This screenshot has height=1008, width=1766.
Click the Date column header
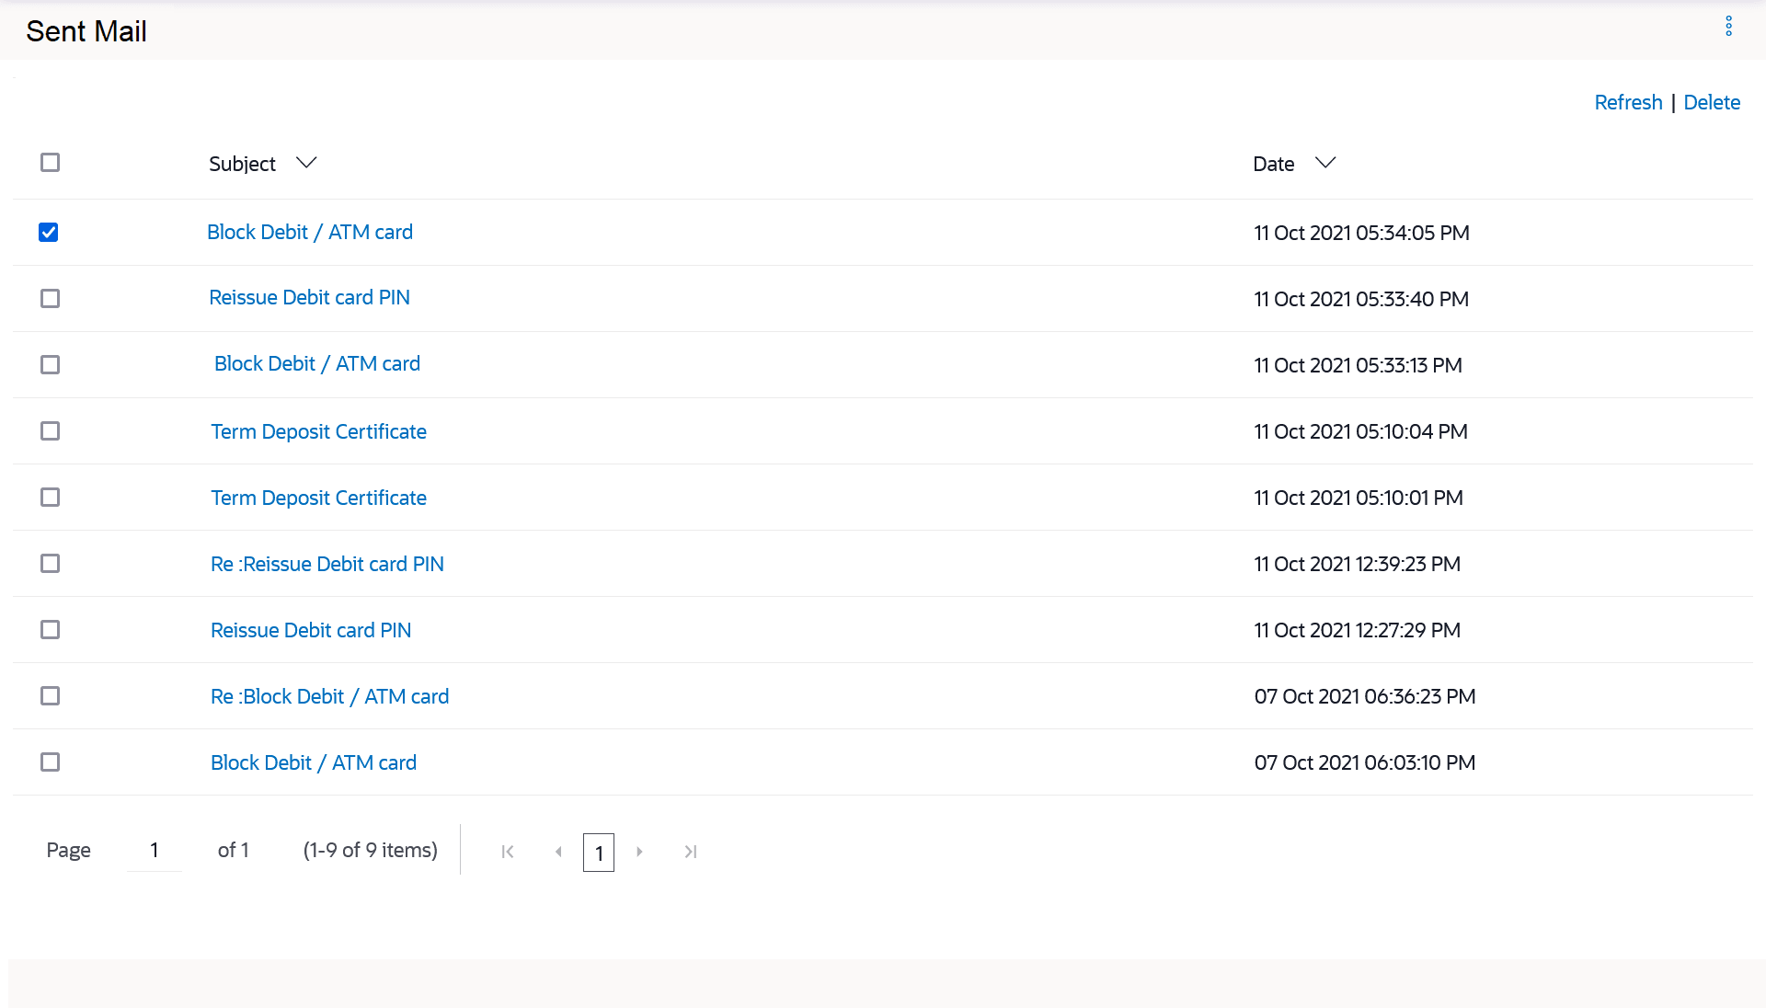tap(1273, 164)
